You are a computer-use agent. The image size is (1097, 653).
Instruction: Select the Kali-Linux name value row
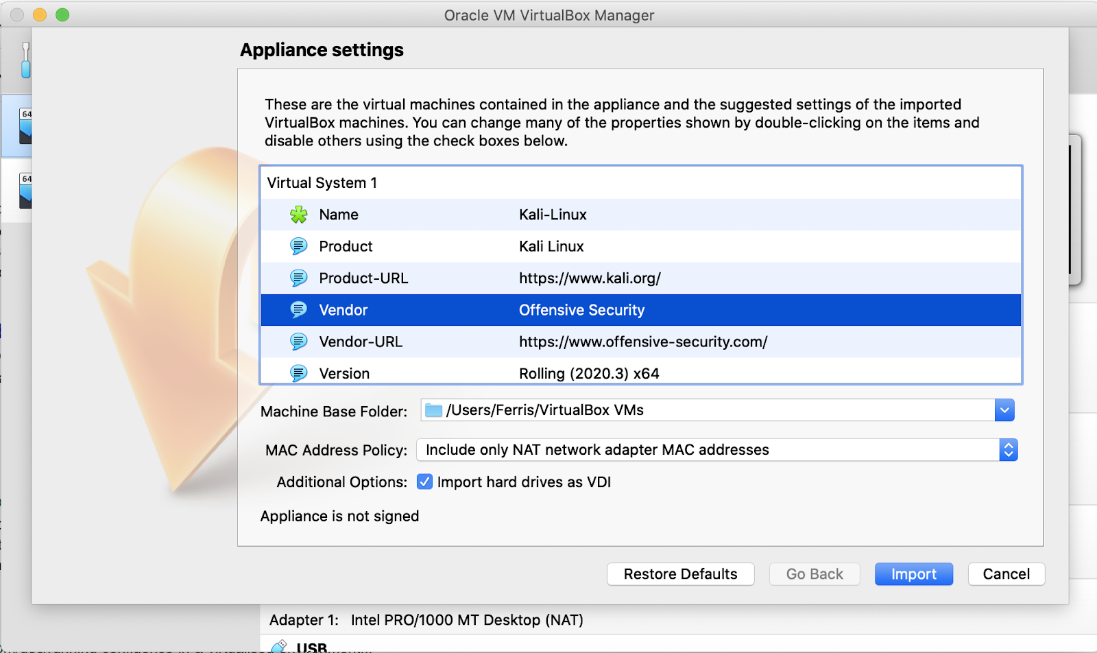(x=553, y=215)
